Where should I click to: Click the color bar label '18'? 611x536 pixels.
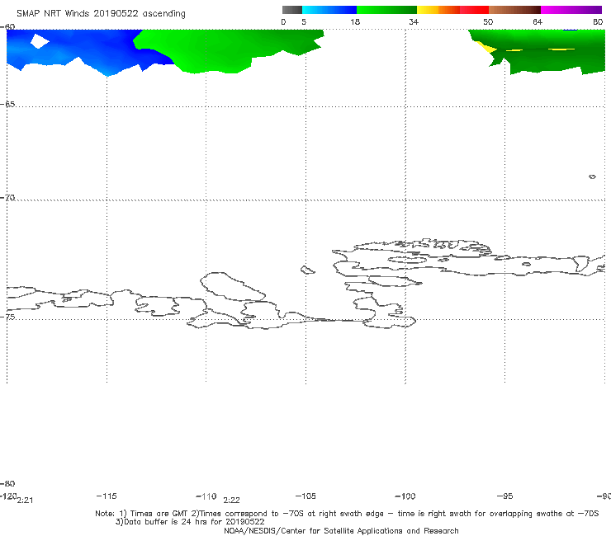[x=355, y=22]
